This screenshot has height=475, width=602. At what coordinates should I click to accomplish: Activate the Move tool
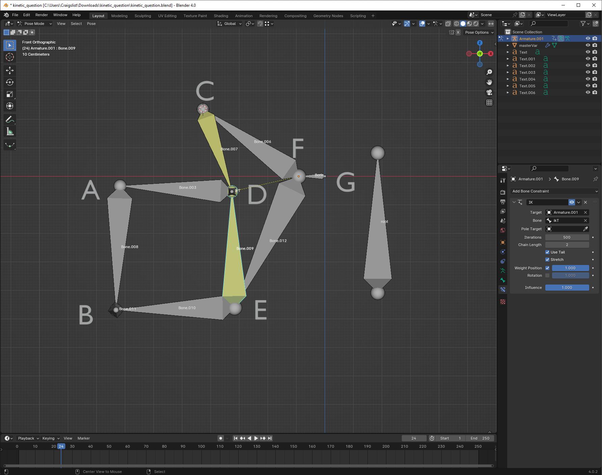(10, 70)
